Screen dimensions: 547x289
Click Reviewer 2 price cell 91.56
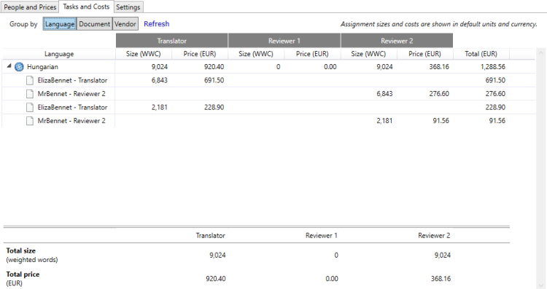point(441,120)
